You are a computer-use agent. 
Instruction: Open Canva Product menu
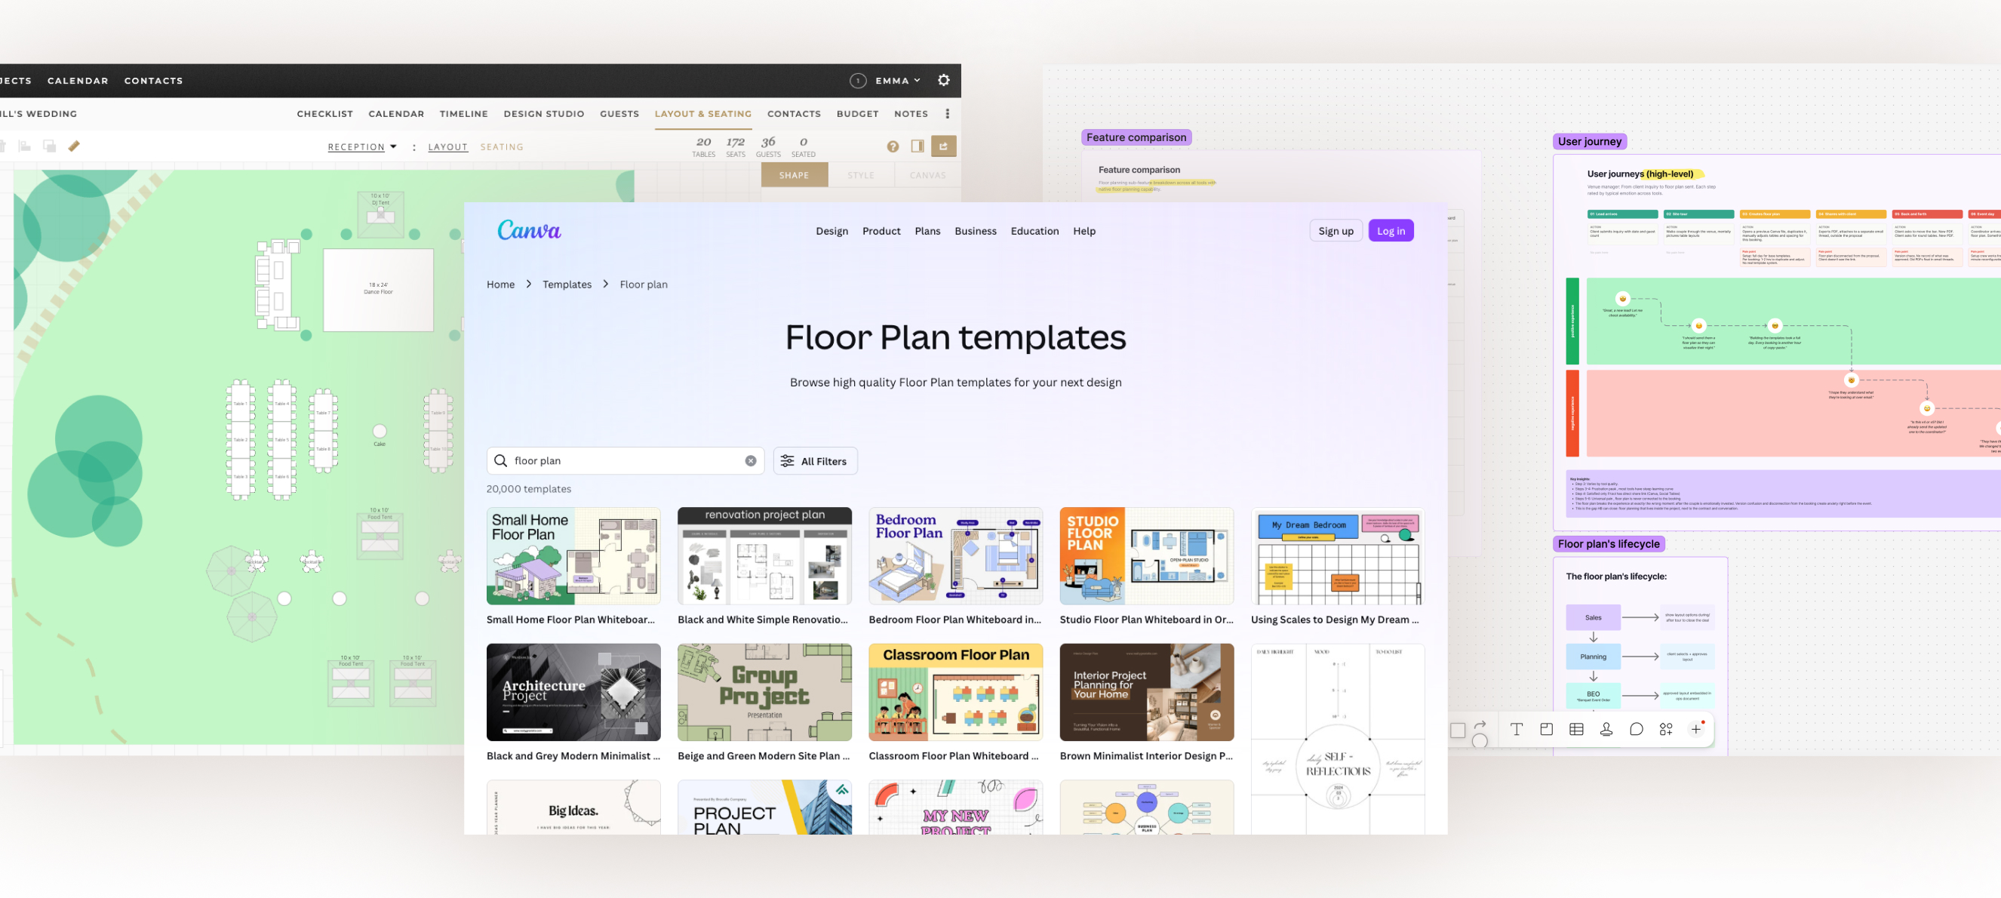tap(881, 231)
